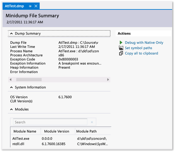Close the AtlTest.dmp tab
This screenshot has width=175, height=152.
coord(36,6)
